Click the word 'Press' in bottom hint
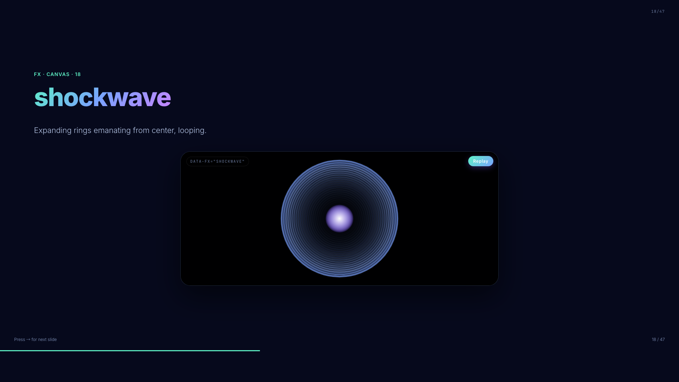Viewport: 679px width, 382px height. click(x=19, y=340)
